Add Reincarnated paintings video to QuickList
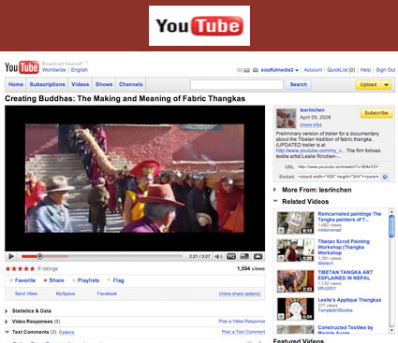The height and width of the screenshot is (343, 398). click(281, 231)
